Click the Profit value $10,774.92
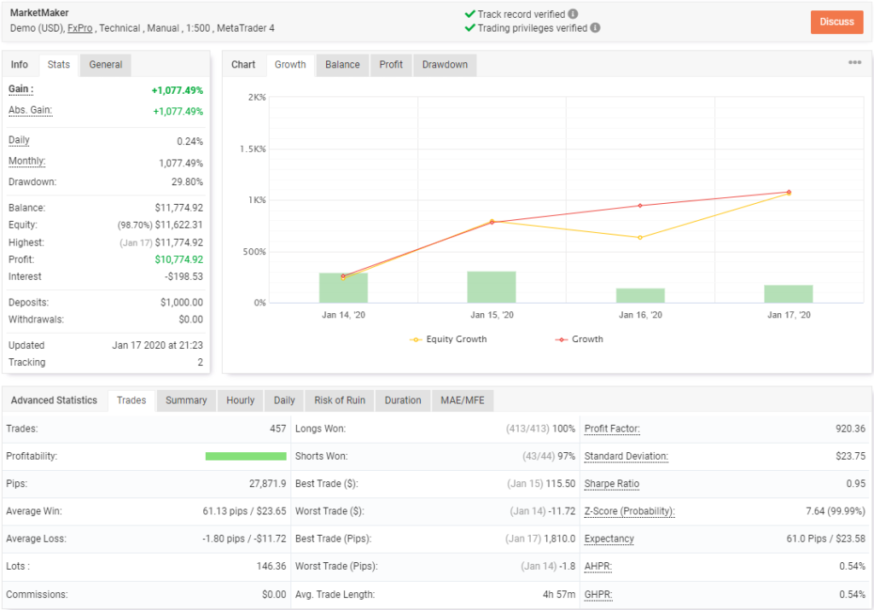874x610 pixels. click(179, 259)
